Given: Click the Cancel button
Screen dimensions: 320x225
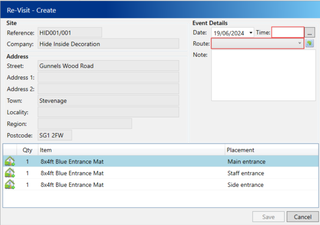Looking at the screenshot, I should (x=302, y=217).
